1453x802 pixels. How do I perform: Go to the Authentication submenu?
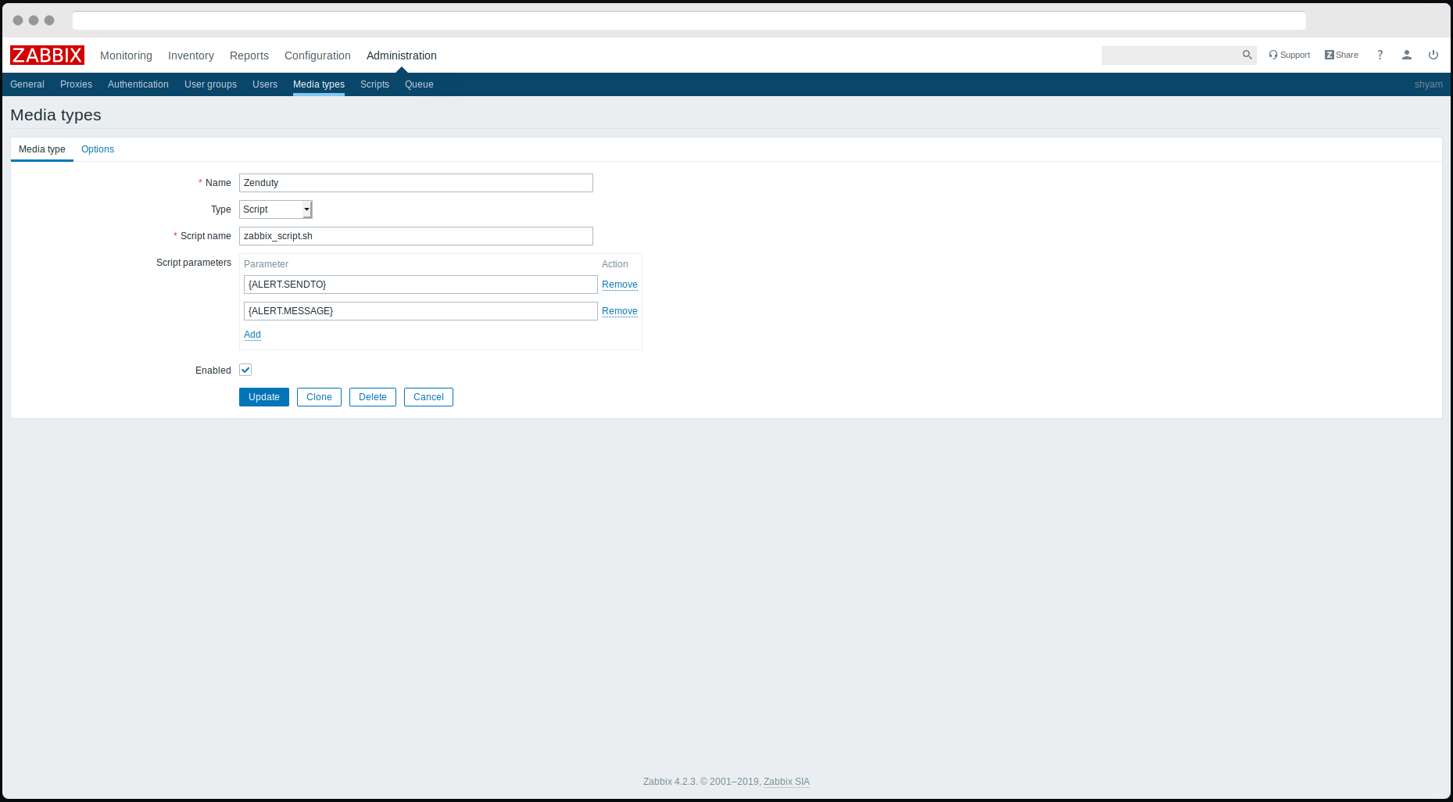point(138,84)
